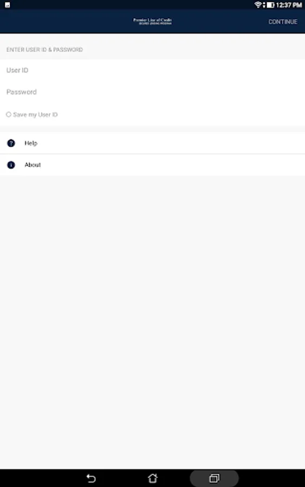Tap CONTINUE in the header
Viewport: 305px width, 487px height.
(283, 22)
